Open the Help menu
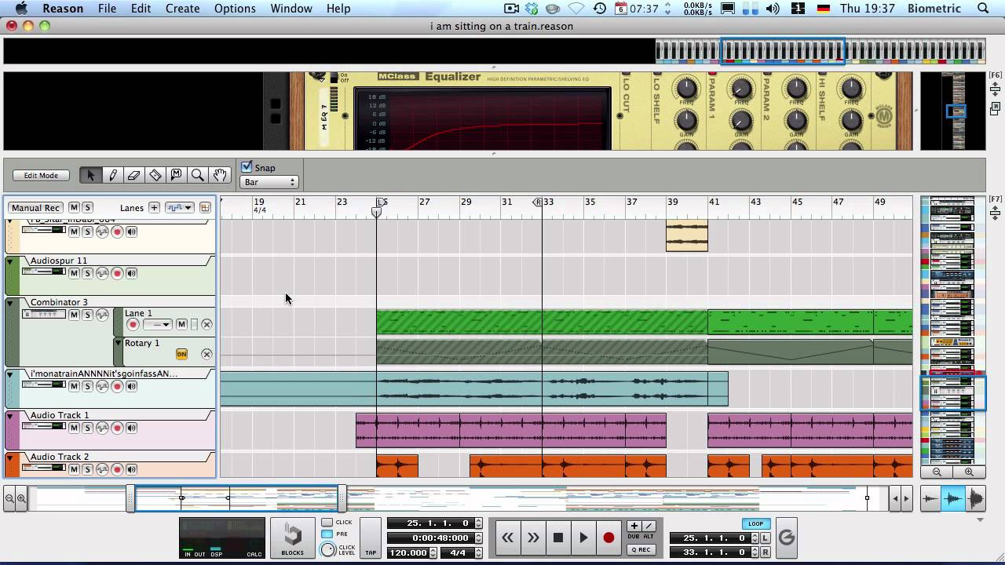Screen dimensions: 1005x565 coord(338,9)
